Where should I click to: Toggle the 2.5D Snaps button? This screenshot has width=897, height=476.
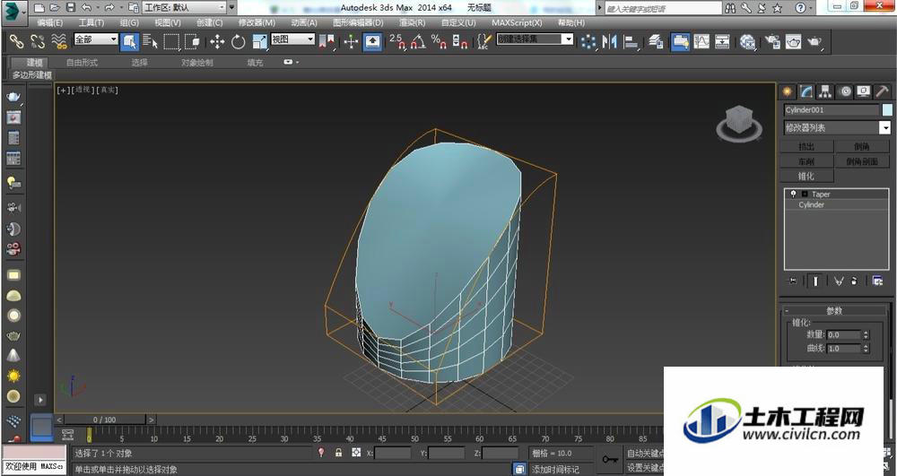pyautogui.click(x=397, y=42)
